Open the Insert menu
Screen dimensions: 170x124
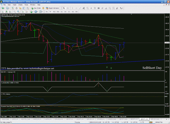14,5
